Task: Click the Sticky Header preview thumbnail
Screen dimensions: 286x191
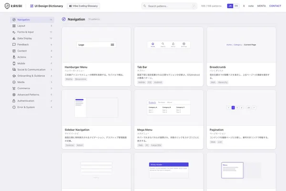Action: click(169, 170)
